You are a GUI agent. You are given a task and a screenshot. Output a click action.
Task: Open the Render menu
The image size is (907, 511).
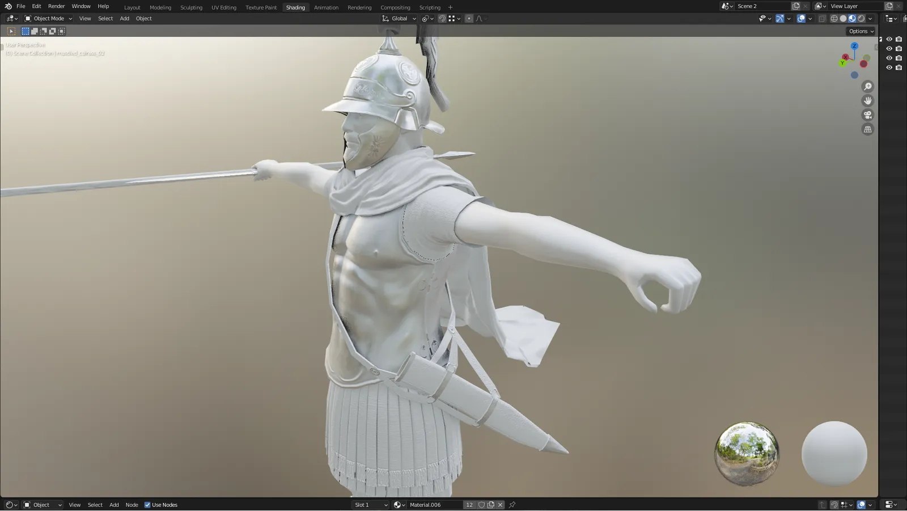pyautogui.click(x=56, y=6)
